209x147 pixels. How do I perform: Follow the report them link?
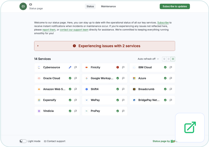[49, 30]
